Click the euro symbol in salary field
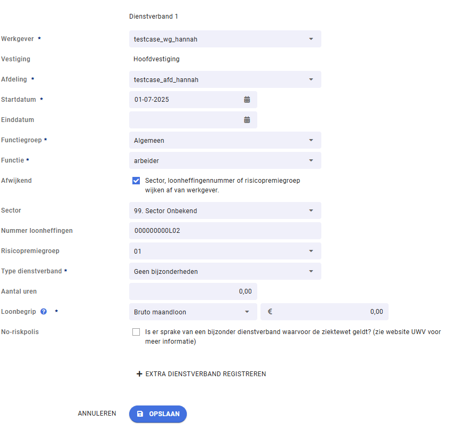 270,311
